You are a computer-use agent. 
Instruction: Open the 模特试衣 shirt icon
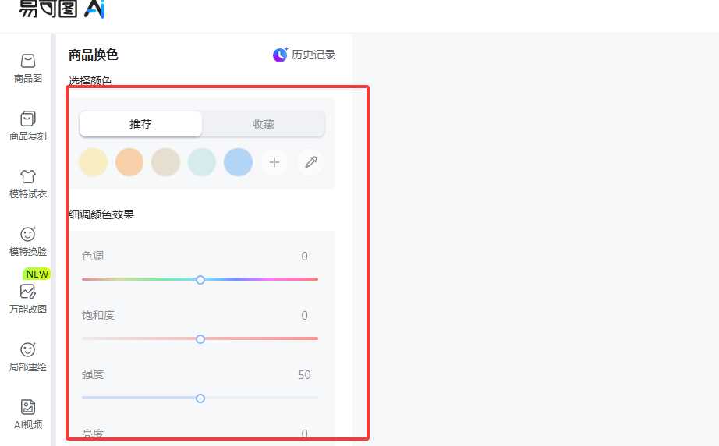28,176
